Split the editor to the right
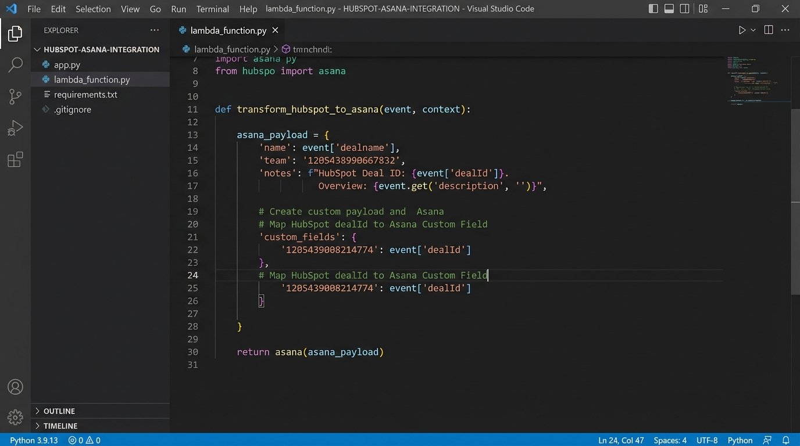This screenshot has height=446, width=800. pos(768,30)
